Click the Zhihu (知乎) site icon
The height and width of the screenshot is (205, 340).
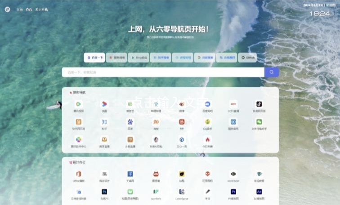[104, 122]
